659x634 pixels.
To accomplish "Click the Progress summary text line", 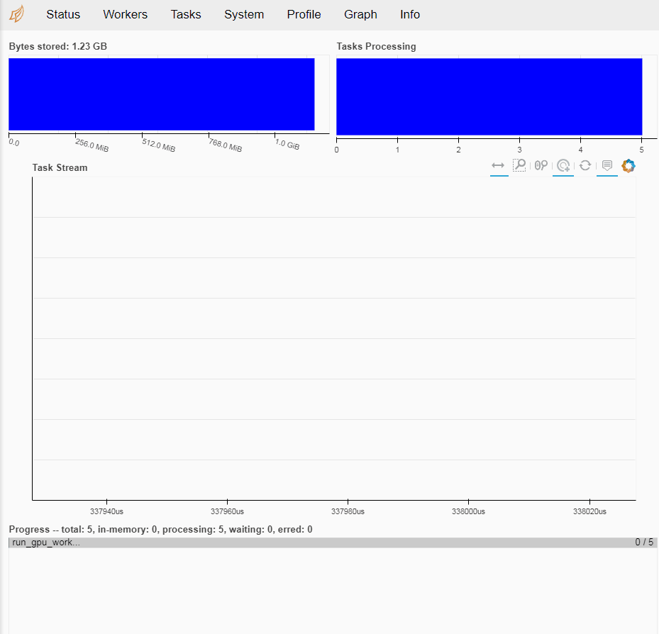I will pyautogui.click(x=160, y=529).
